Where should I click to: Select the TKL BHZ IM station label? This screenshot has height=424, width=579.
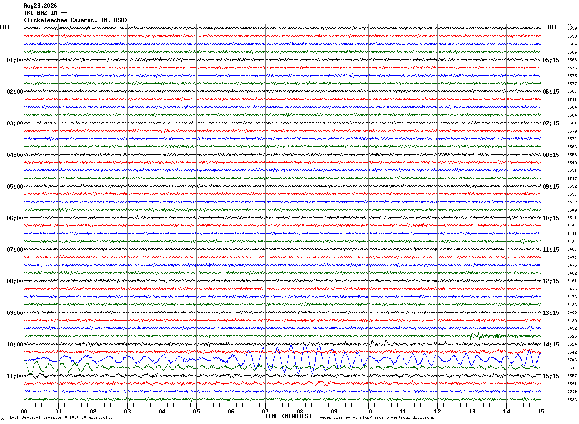[x=45, y=13]
